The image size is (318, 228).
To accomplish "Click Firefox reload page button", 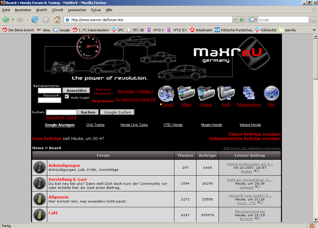I will [35, 20].
